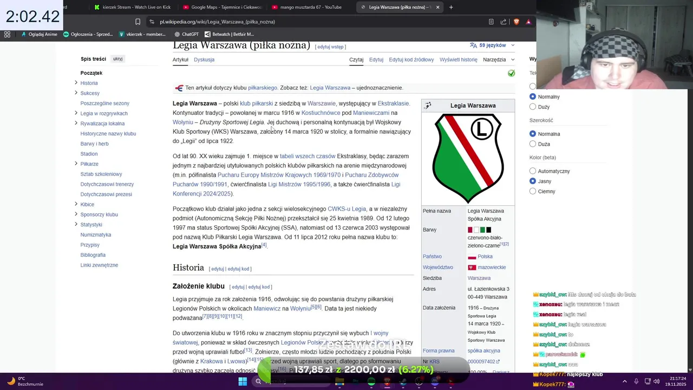Select Duży text size option
This screenshot has width=693, height=390.
[533, 107]
